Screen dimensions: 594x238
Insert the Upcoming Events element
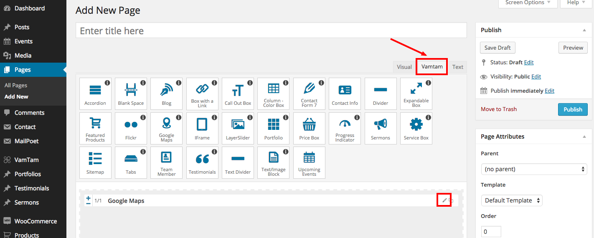coord(309,162)
